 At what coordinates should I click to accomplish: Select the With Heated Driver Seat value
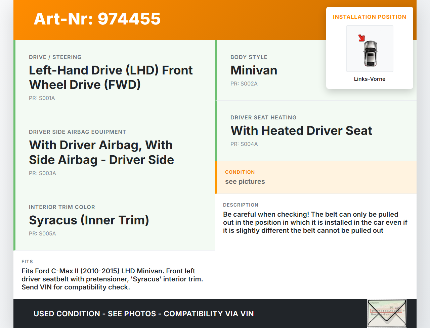coord(301,131)
